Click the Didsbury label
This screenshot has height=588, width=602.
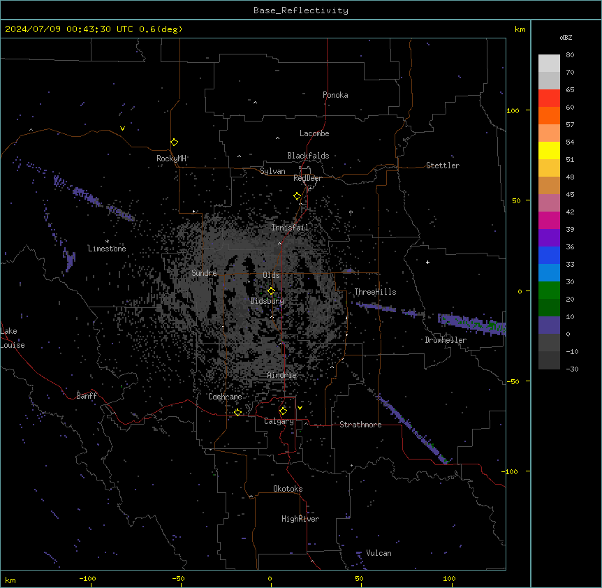click(x=267, y=301)
